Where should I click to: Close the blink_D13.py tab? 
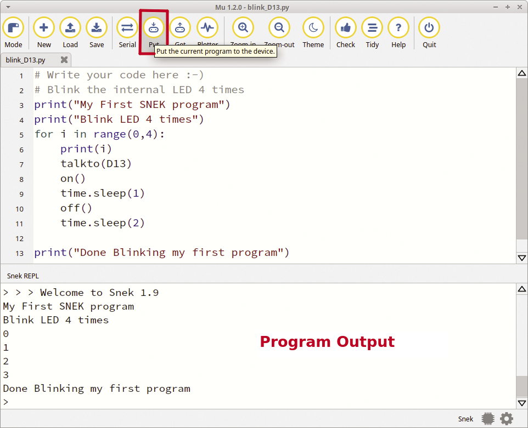(x=64, y=60)
